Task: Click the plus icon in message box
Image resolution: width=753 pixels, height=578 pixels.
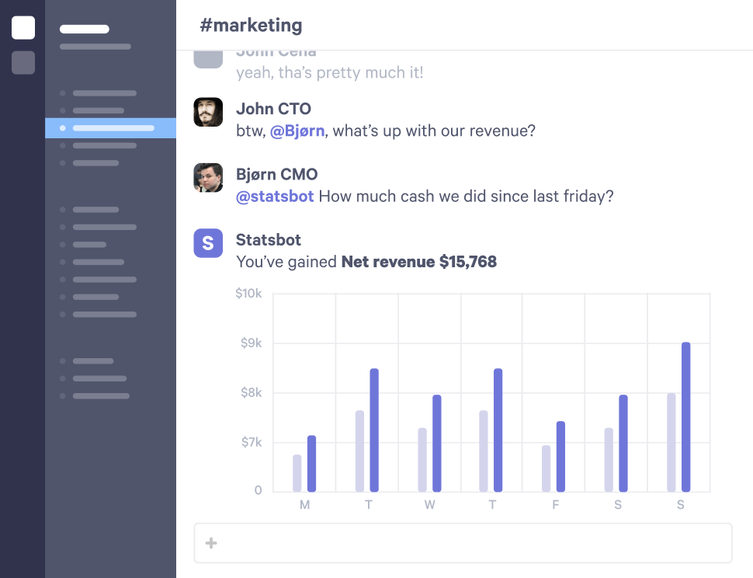Action: 211,543
